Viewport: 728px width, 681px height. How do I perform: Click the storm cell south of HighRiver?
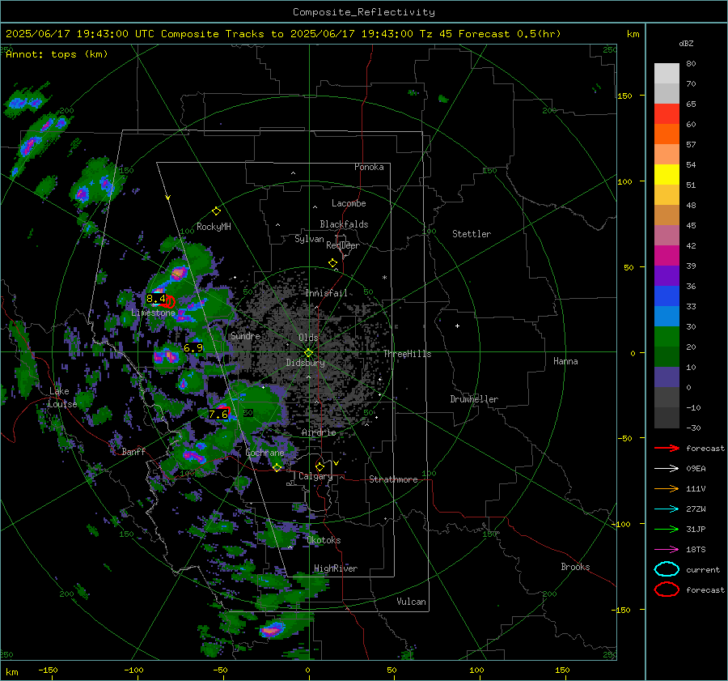[x=273, y=629]
